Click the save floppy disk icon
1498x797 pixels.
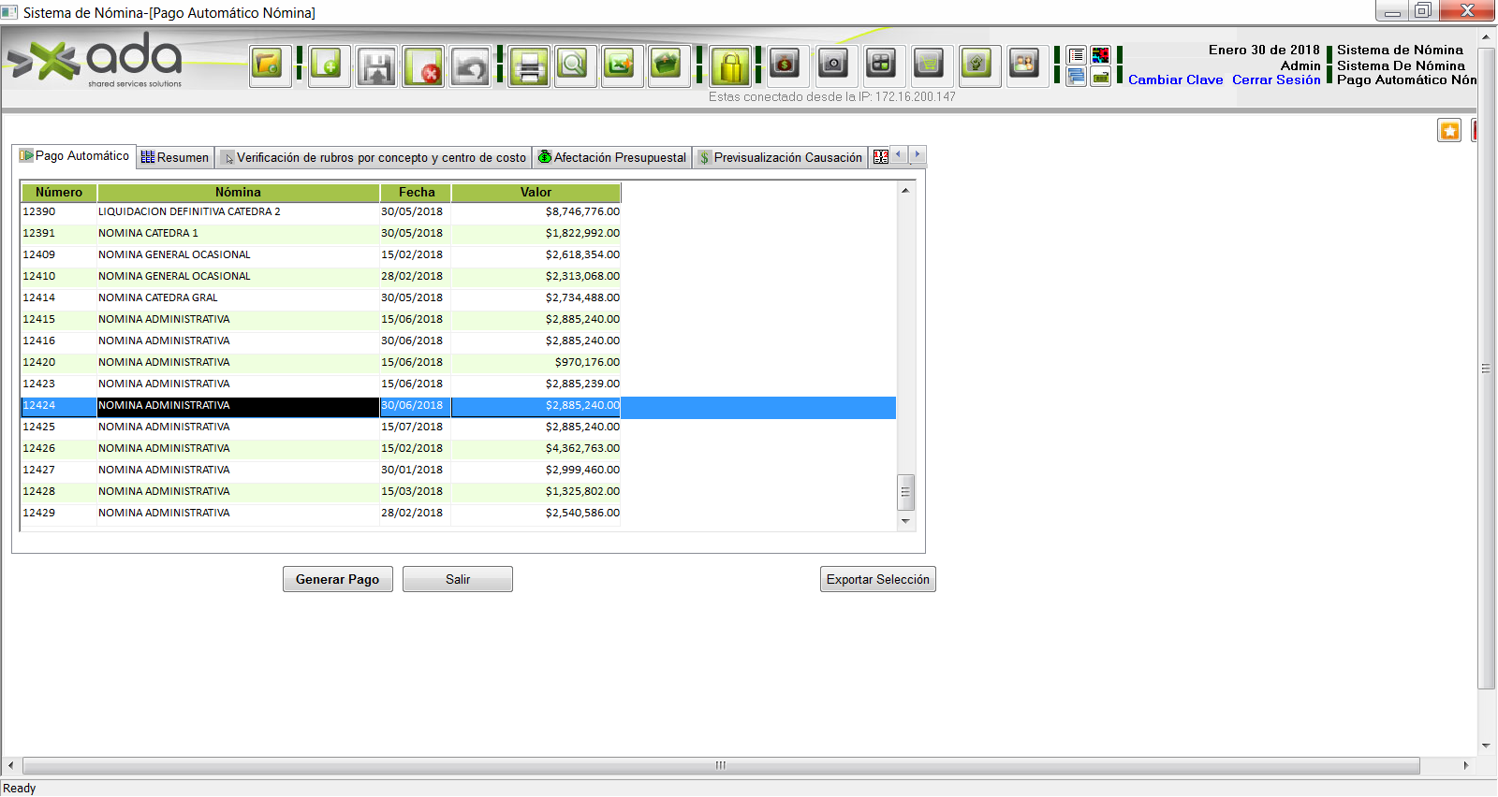pyautogui.click(x=376, y=66)
